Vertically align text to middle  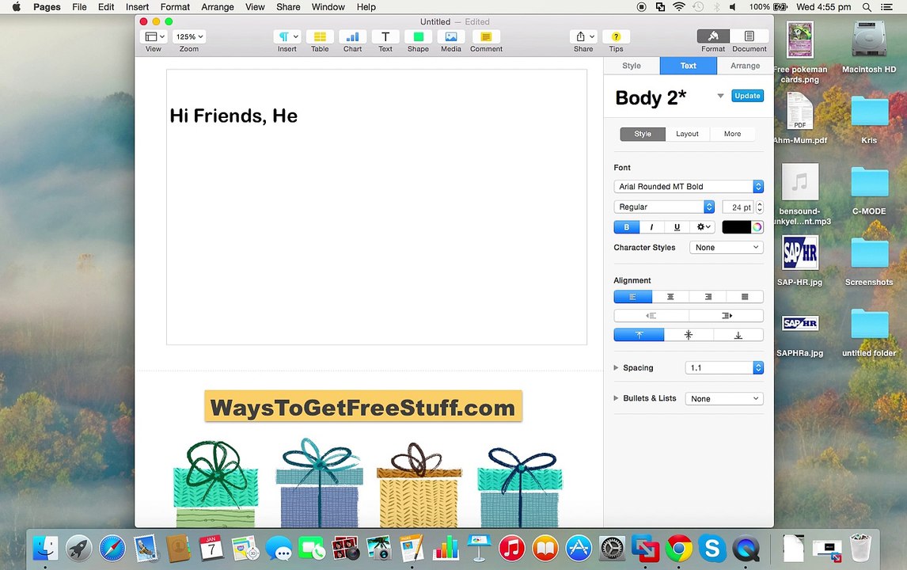(x=689, y=335)
